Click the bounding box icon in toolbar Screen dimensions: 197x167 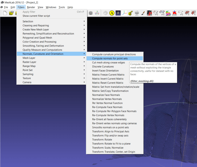coord(91,13)
